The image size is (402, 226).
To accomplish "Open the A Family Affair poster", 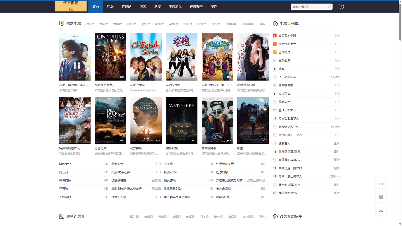I will point(217,120).
